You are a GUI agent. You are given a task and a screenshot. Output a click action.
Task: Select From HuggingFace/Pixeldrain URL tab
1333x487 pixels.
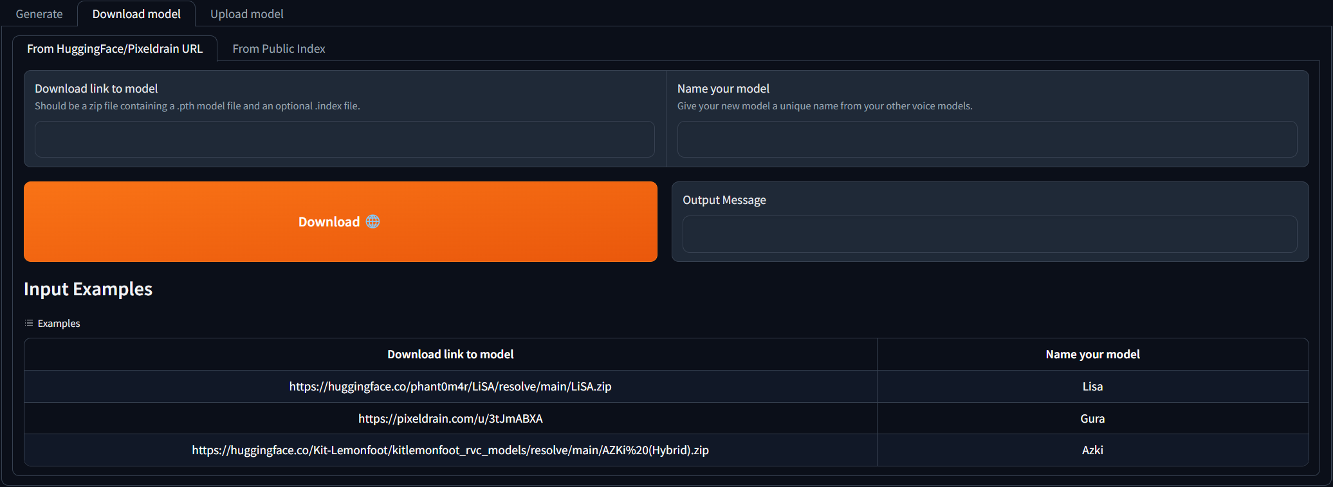click(115, 48)
